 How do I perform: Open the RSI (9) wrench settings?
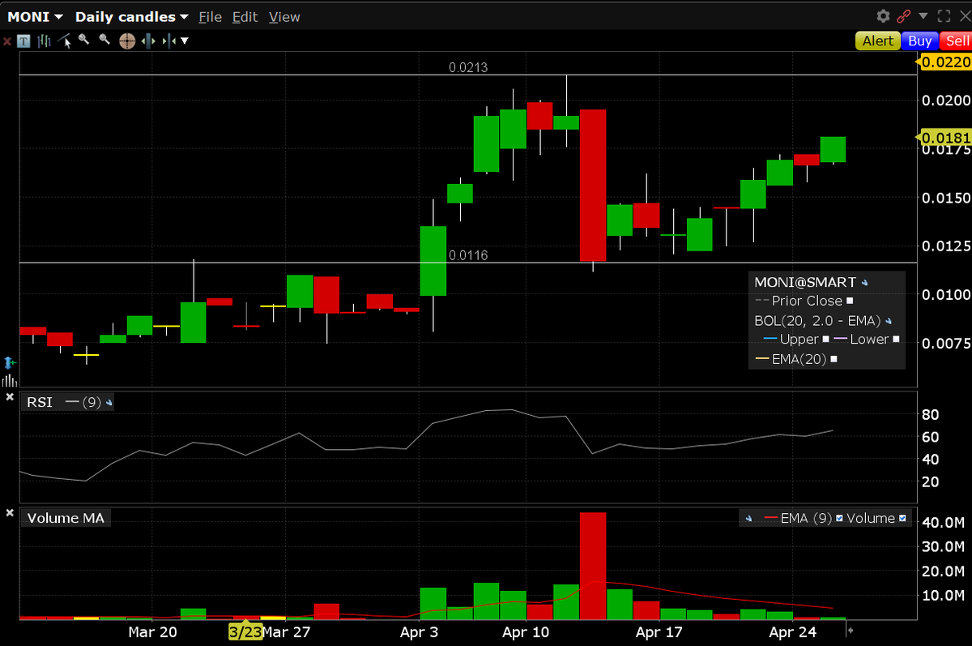tap(109, 402)
